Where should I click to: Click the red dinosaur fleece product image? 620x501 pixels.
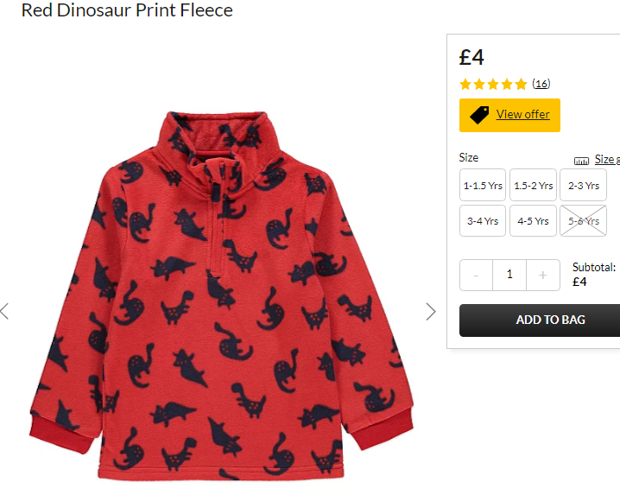click(221, 295)
